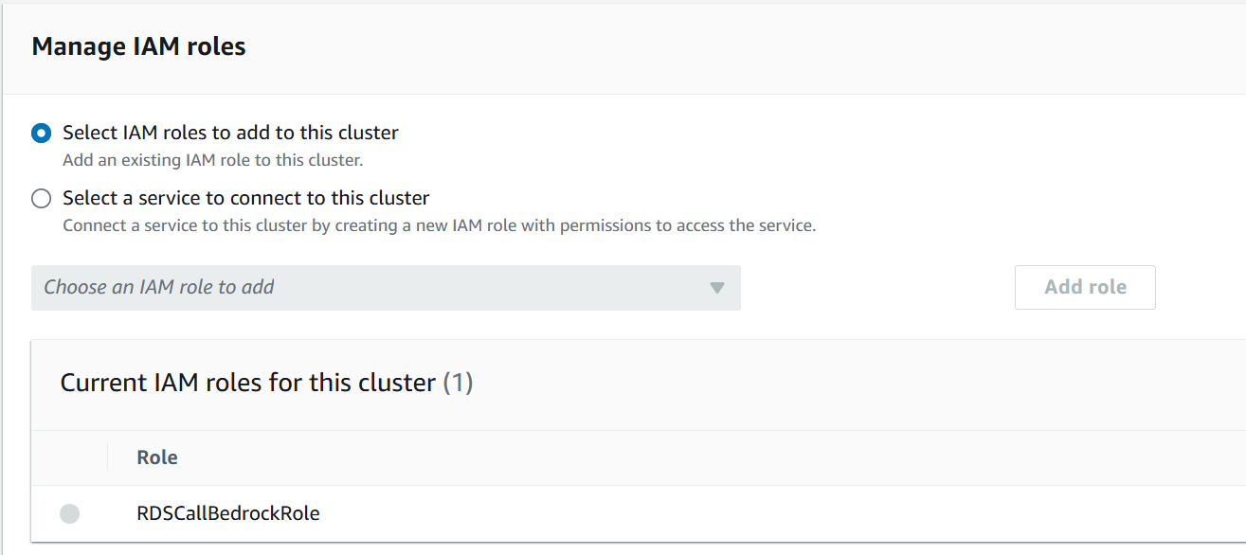
Task: Click the empty space right of RDSCallBedrockRole row
Action: tap(758, 513)
